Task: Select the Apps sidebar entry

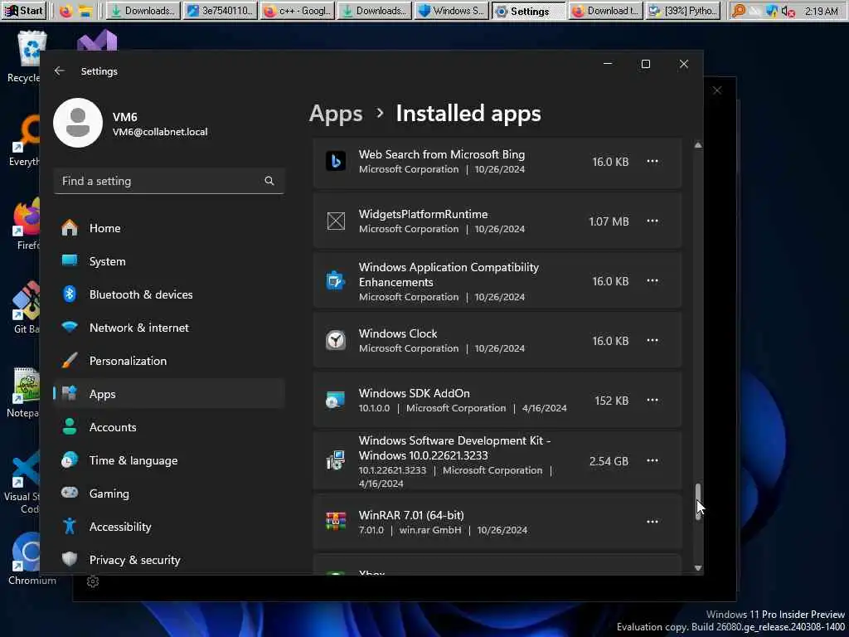Action: [x=169, y=394]
